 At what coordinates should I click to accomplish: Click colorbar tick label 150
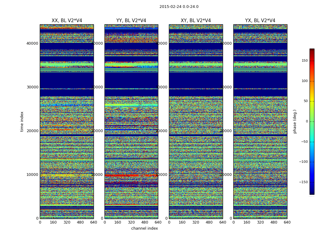coord(305,60)
